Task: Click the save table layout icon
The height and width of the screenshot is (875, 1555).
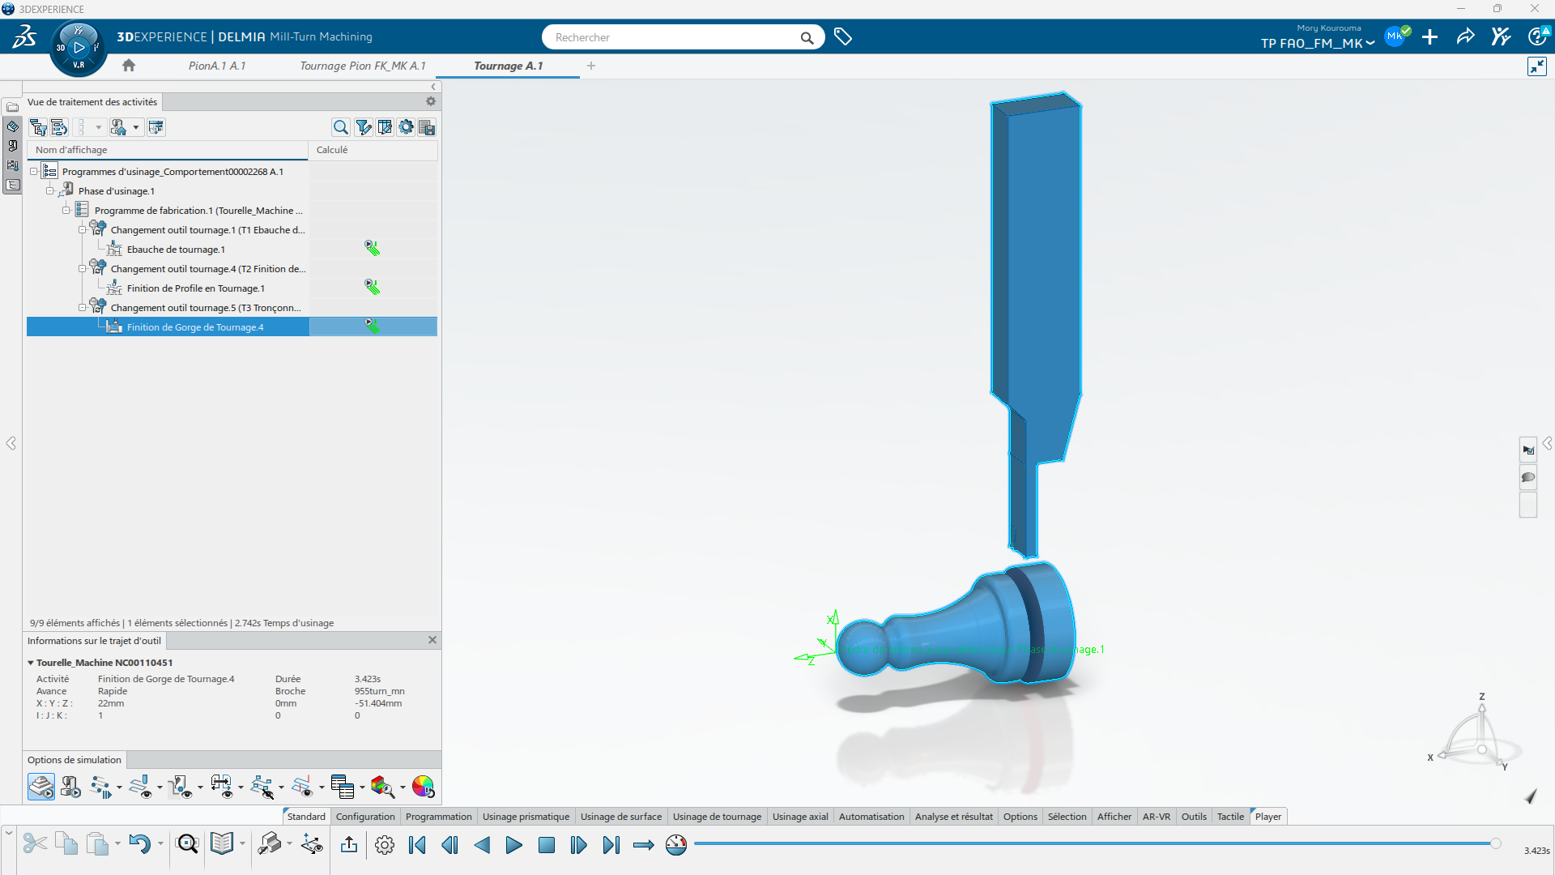Action: tap(427, 127)
